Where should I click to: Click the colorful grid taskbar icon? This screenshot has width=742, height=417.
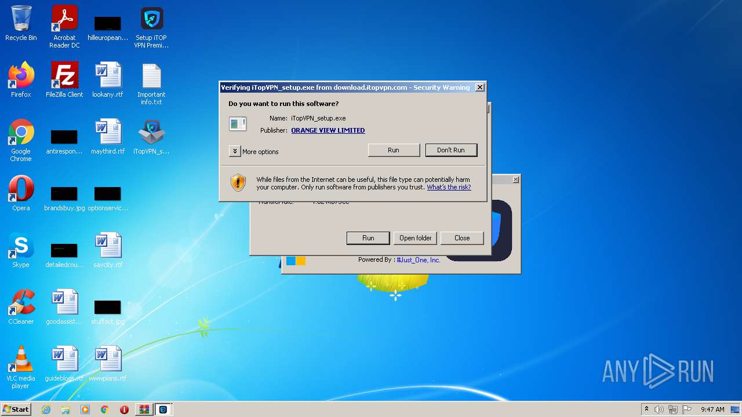coord(144,409)
